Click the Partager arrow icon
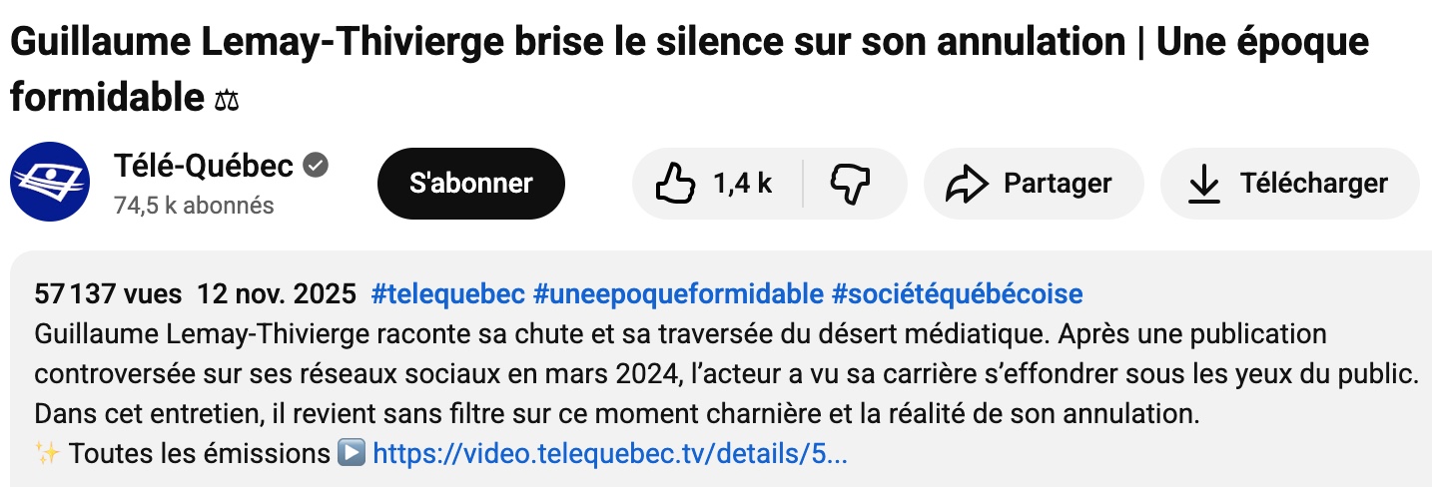The width and height of the screenshot is (1432, 487). click(966, 184)
